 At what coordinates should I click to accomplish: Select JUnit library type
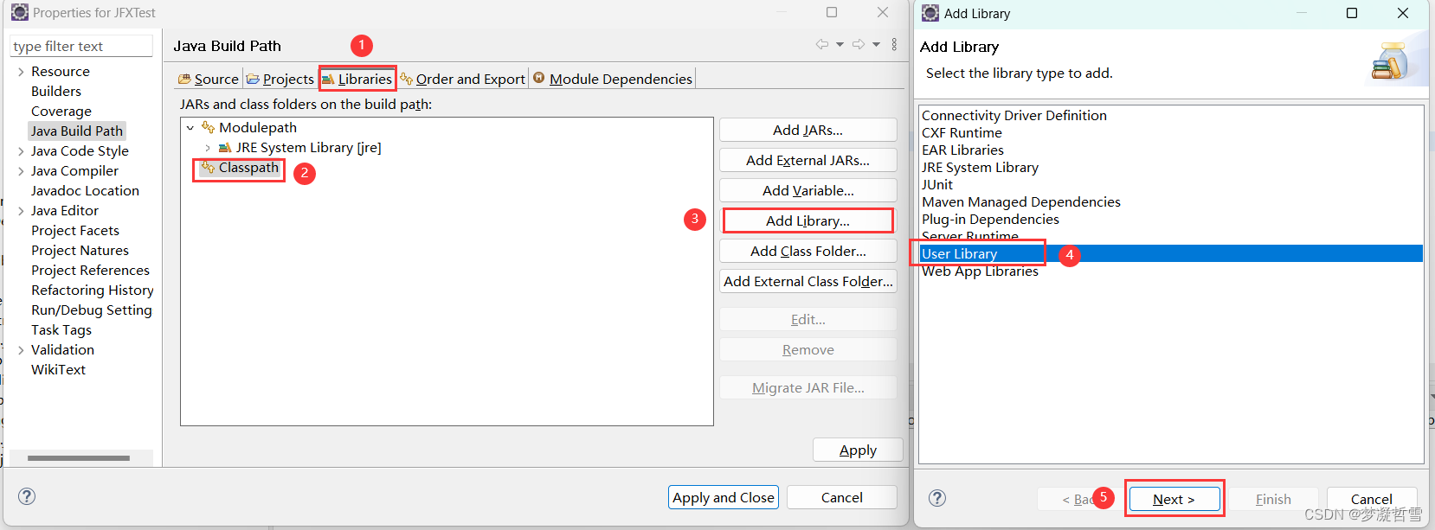pos(937,184)
